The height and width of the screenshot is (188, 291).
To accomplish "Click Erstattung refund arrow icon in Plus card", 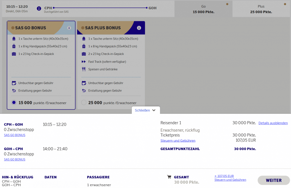I will [84, 91].
